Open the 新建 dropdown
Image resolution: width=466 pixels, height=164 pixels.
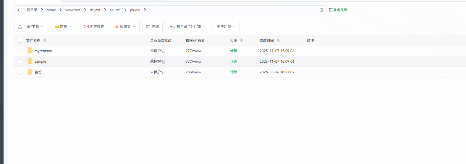[63, 26]
